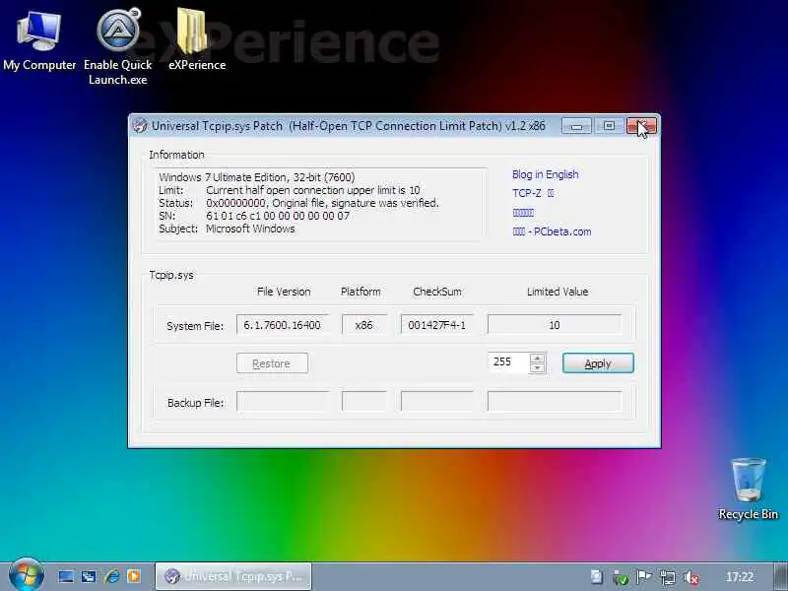788x591 pixels.
Task: Select the Recycle Bin desktop icon
Action: click(x=748, y=489)
